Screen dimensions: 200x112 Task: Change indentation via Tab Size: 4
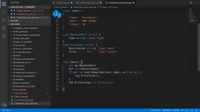(167, 110)
